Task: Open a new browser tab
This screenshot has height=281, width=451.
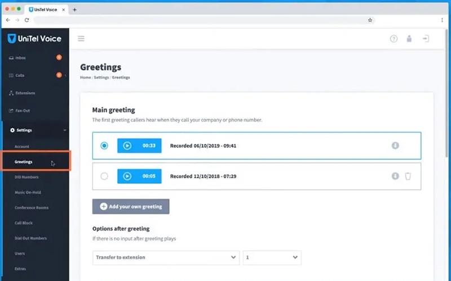Action: (74, 10)
